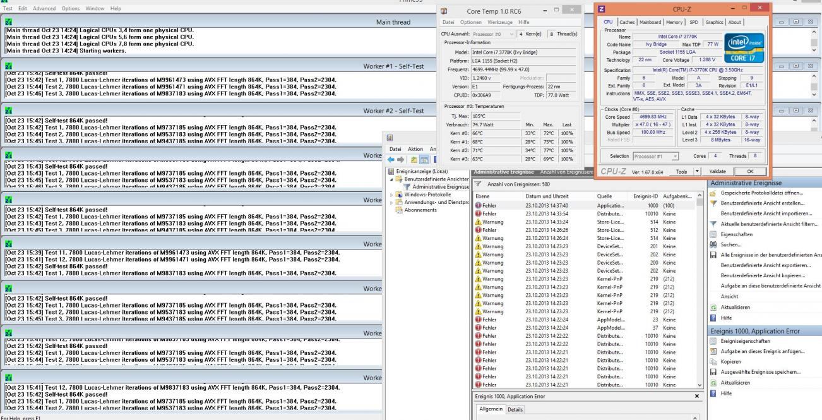
Task: Switch to the Graphics tab in CPU-Z
Action: pos(715,22)
